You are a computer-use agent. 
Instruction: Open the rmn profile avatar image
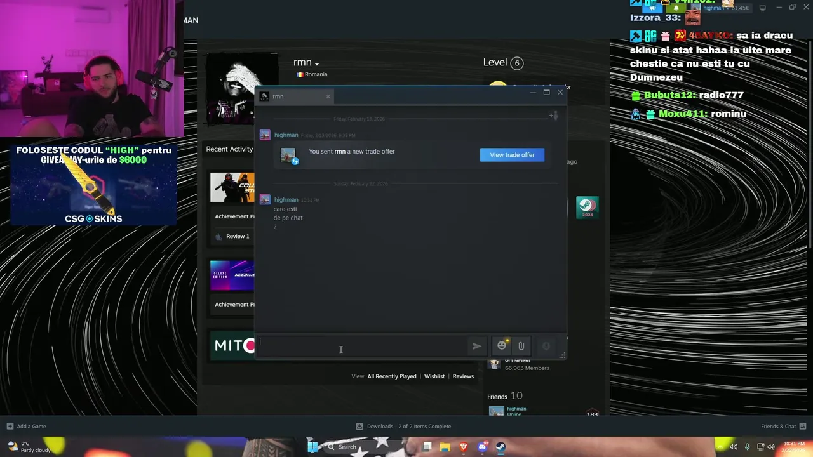click(x=241, y=88)
